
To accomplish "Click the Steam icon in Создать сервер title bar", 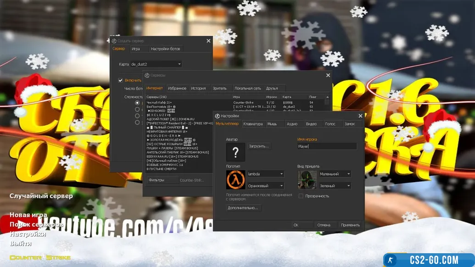I will [114, 41].
